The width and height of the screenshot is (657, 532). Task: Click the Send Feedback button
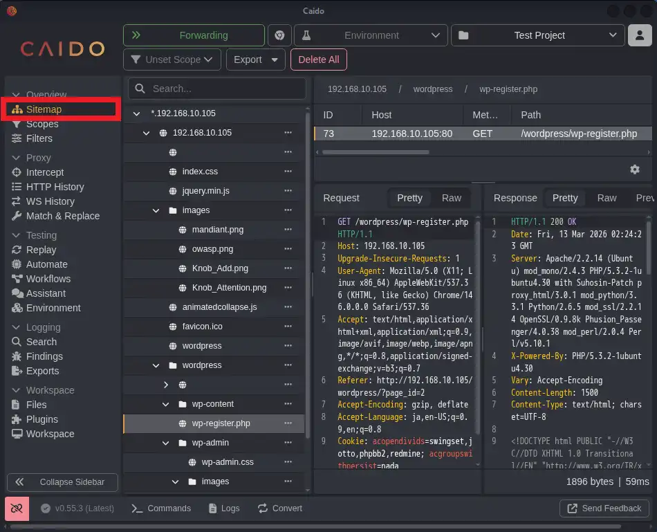(604, 508)
